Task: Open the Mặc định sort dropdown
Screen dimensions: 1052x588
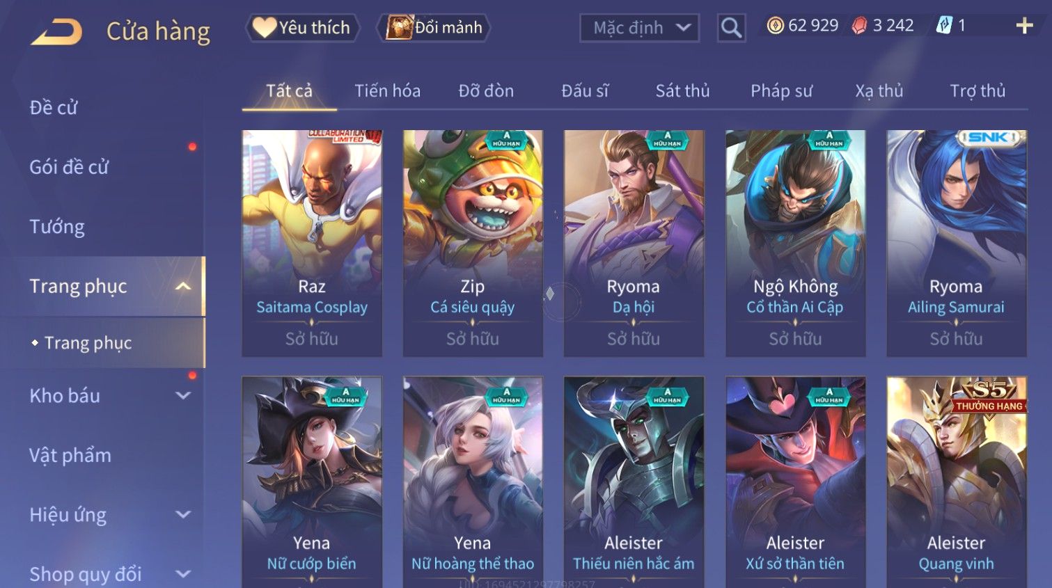Action: (x=639, y=28)
